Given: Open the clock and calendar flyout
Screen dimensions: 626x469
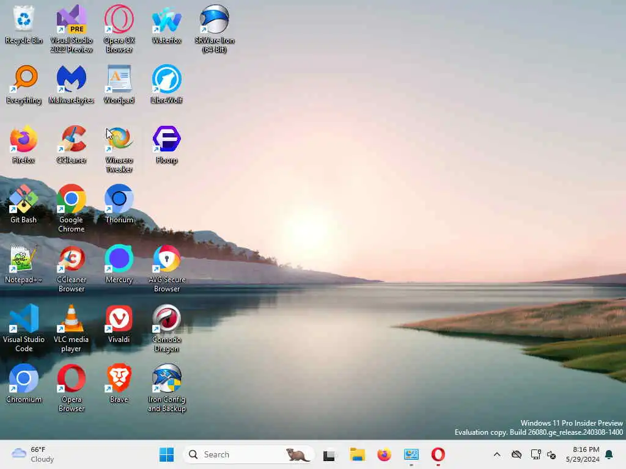Looking at the screenshot, I should tap(583, 454).
